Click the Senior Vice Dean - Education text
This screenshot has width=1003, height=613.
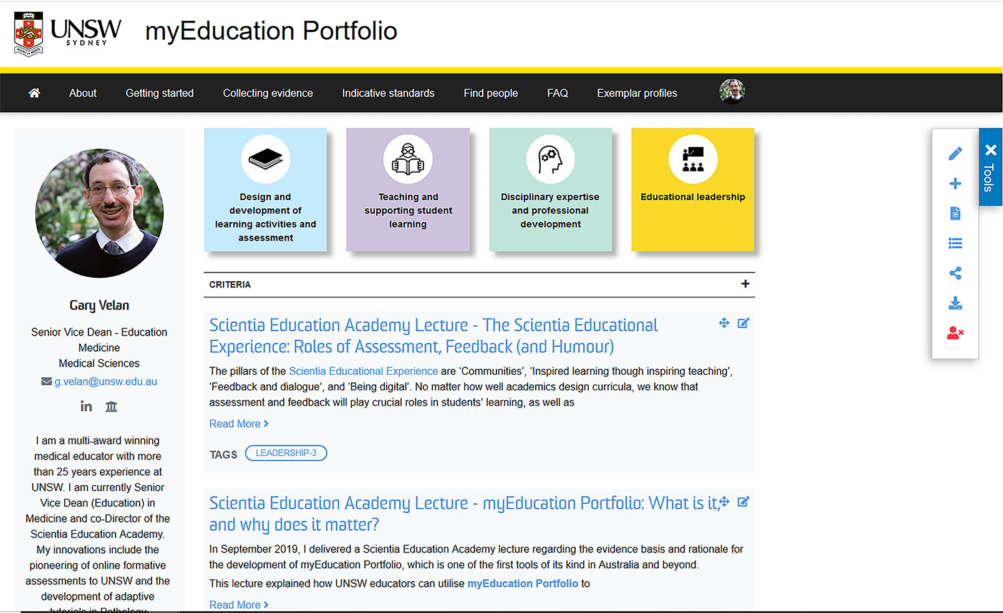point(99,332)
